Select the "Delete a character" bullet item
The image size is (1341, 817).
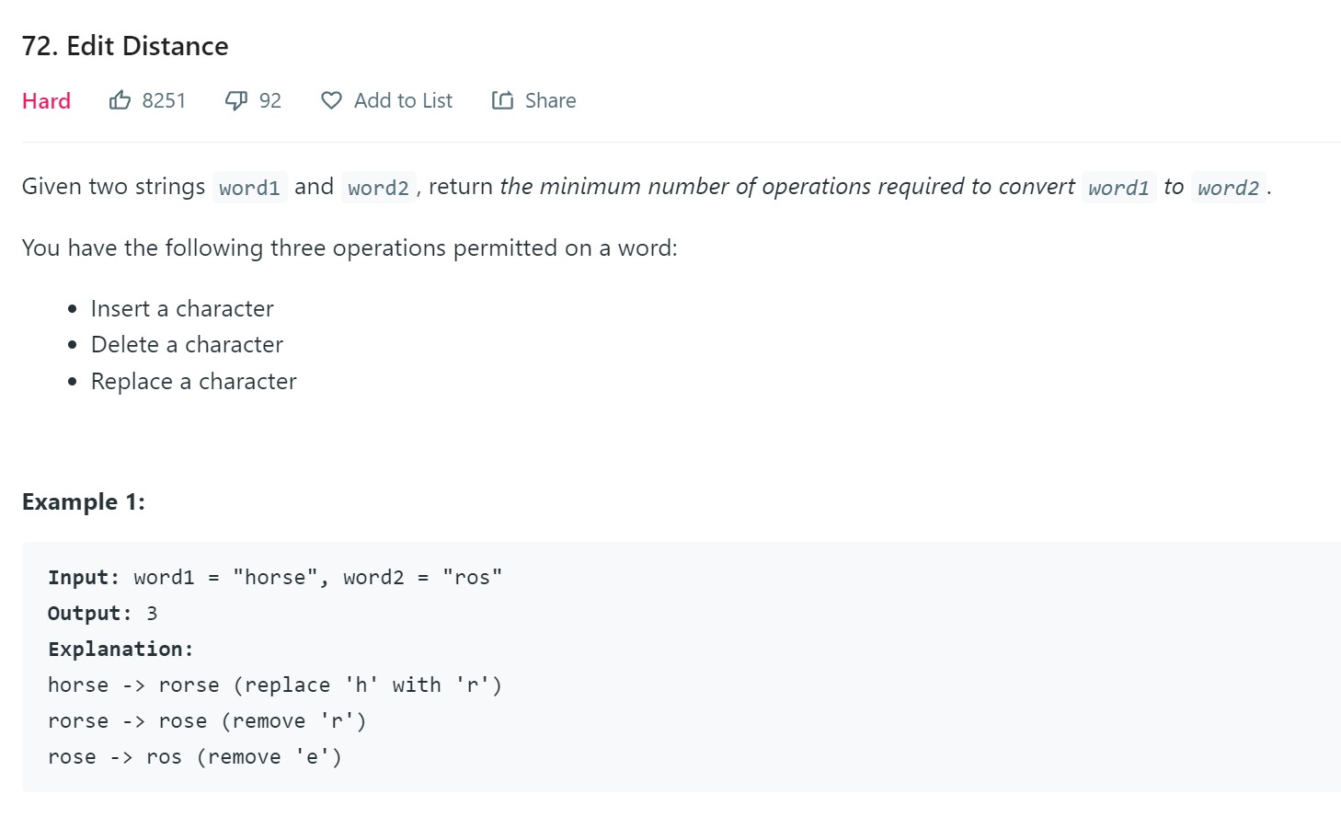tap(187, 344)
